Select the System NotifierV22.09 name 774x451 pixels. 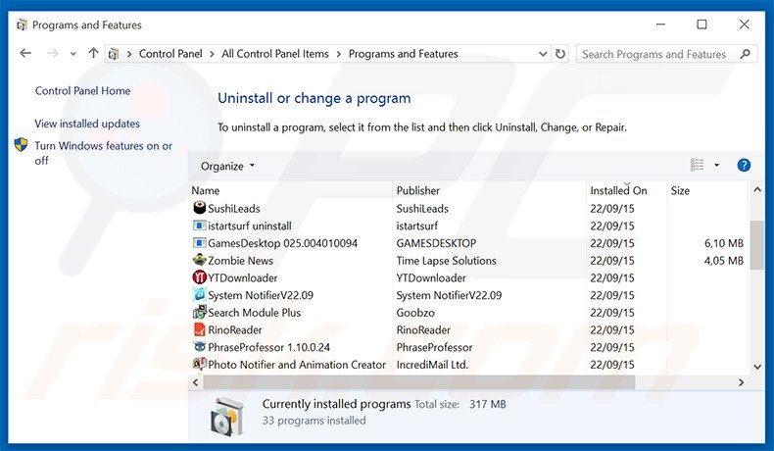point(261,295)
